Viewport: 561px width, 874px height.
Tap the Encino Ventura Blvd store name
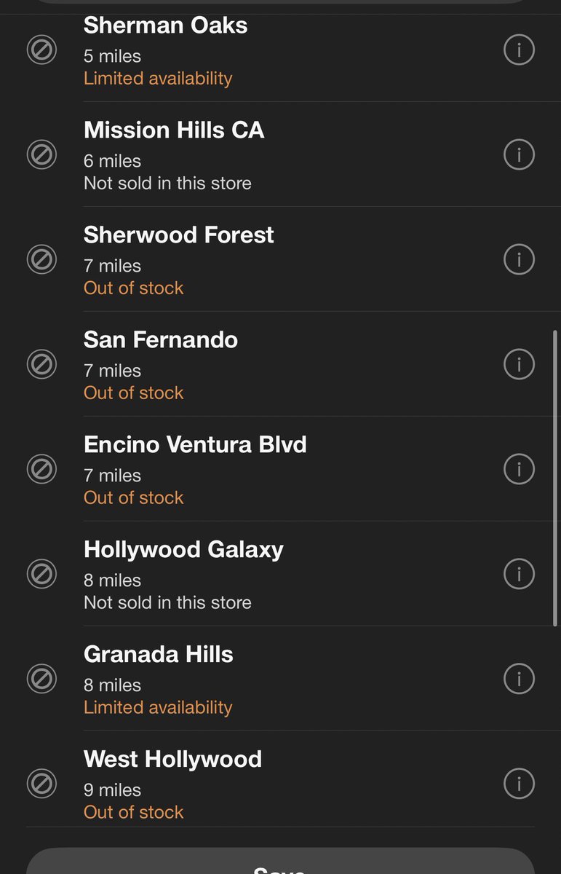coord(195,444)
